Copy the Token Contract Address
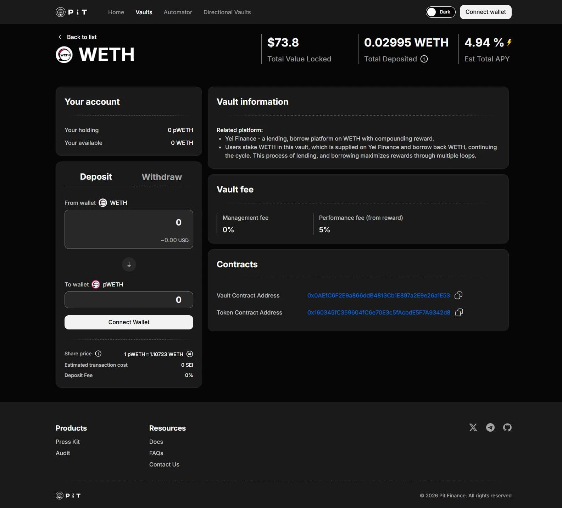The image size is (562, 508). [459, 312]
